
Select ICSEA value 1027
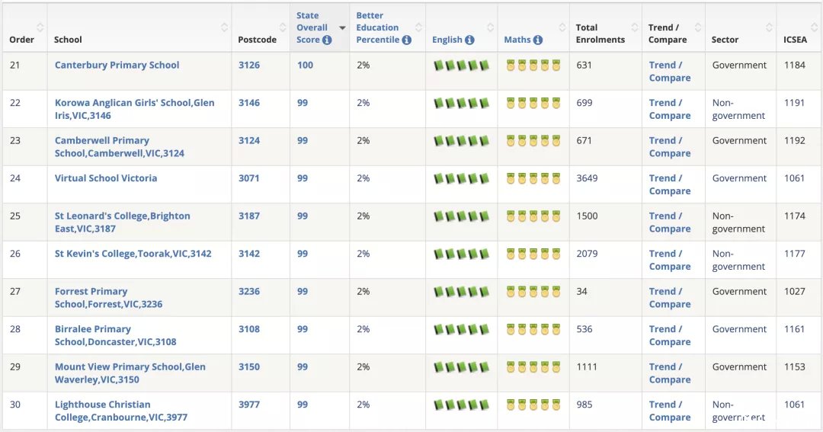tap(795, 291)
